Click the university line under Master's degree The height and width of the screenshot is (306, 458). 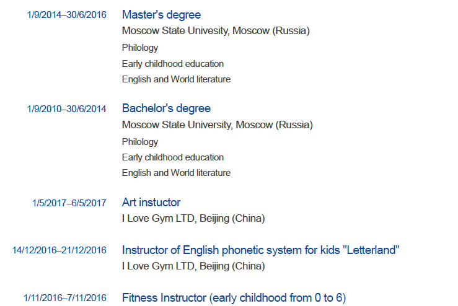click(x=215, y=31)
